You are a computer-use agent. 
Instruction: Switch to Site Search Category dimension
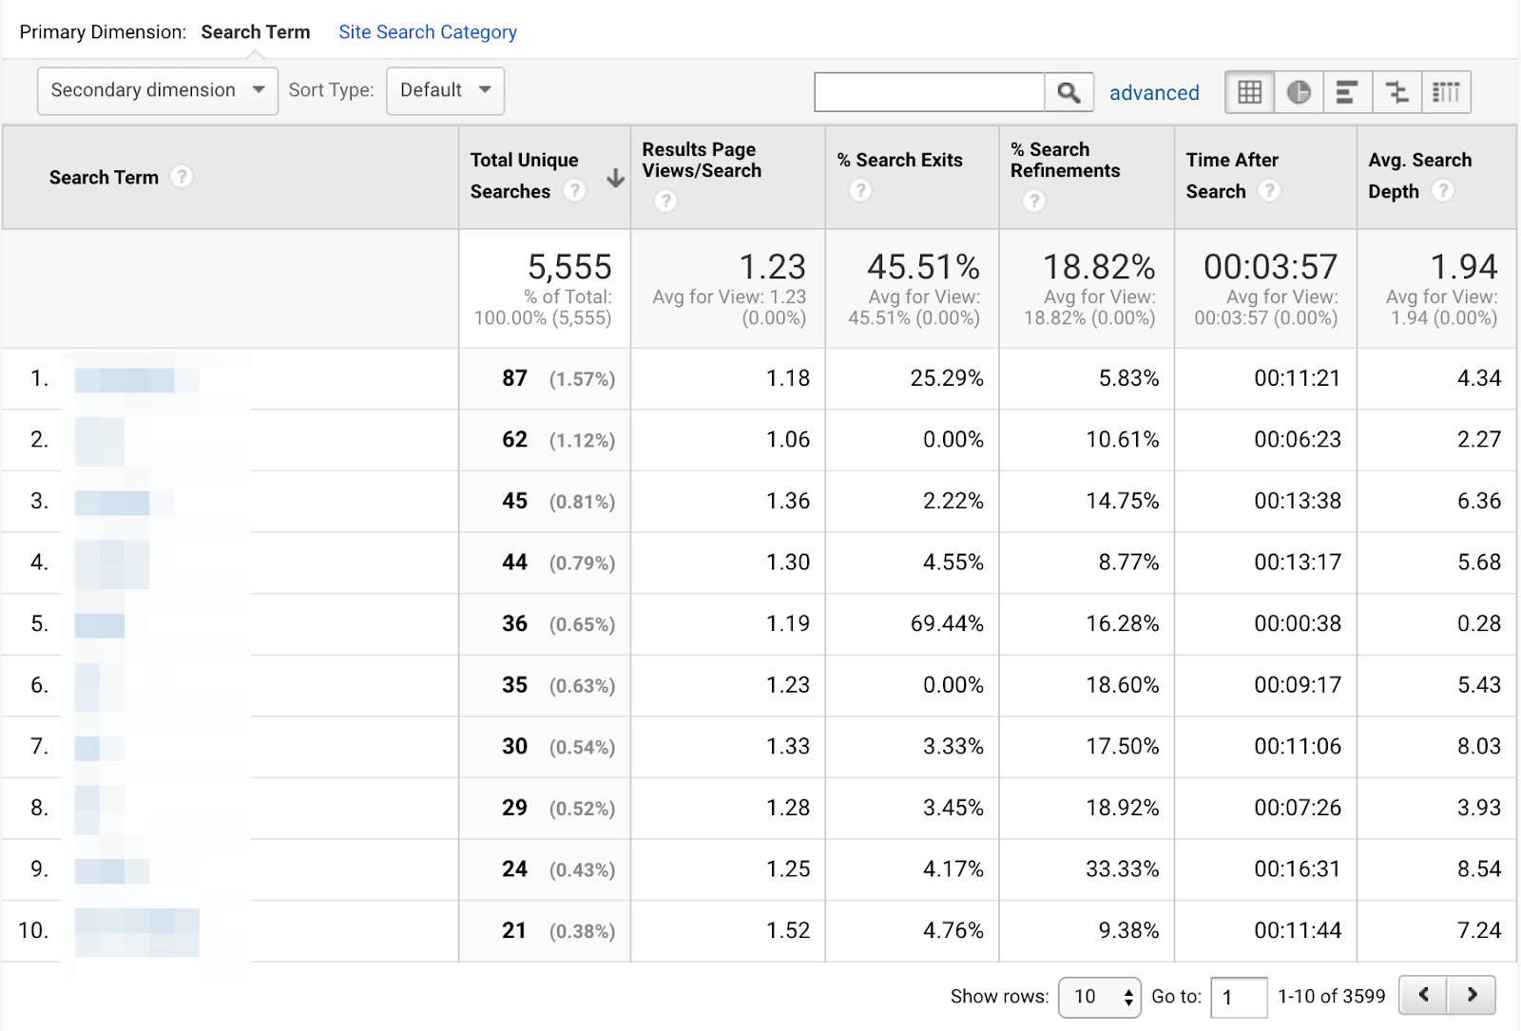[427, 31]
